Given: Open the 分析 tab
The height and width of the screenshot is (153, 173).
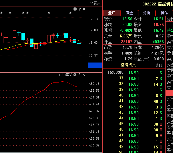Looking at the screenshot, I should [147, 13].
